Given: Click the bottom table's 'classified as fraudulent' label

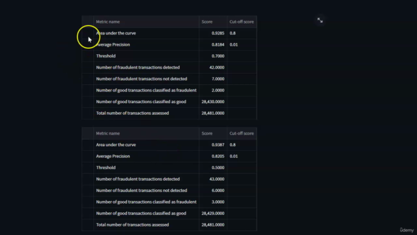Looking at the screenshot, I should pyautogui.click(x=146, y=202).
